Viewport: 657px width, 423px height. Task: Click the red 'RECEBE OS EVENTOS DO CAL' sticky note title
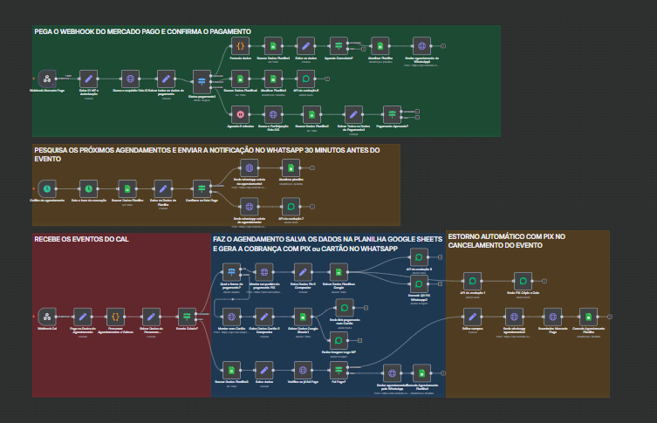click(81, 239)
